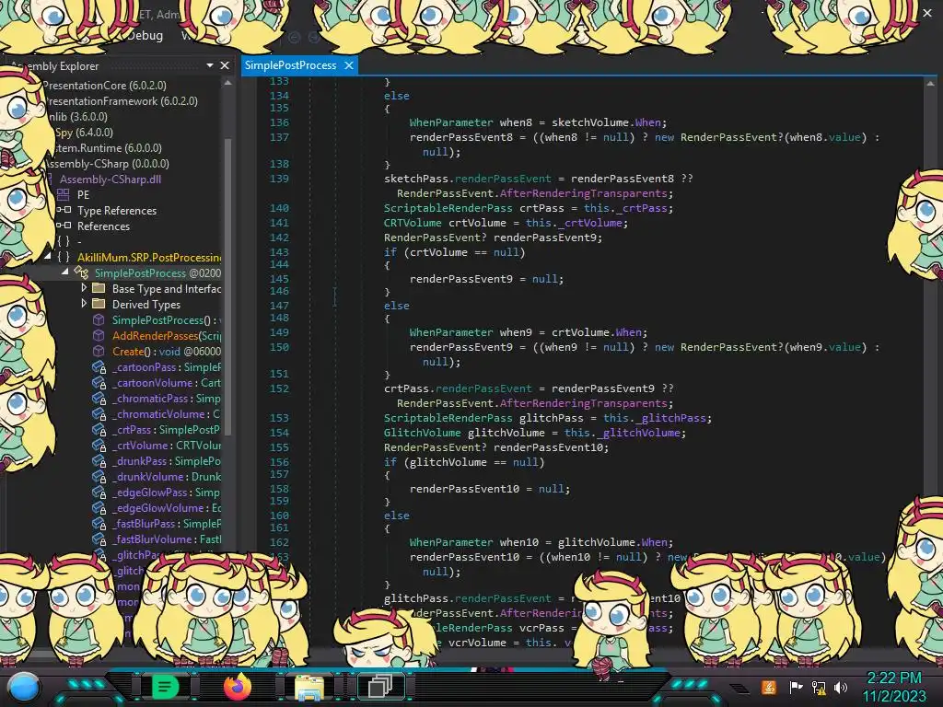Click 'renderPassEvent9 = null;' on line 145

click(x=486, y=279)
